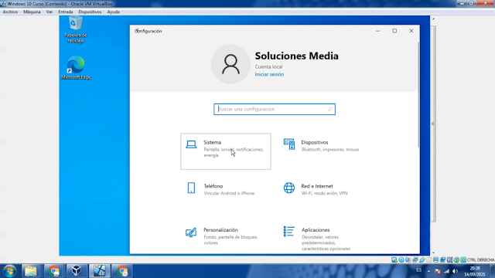495x278 pixels.
Task: Open the Máquina menu
Action: pos(32,12)
